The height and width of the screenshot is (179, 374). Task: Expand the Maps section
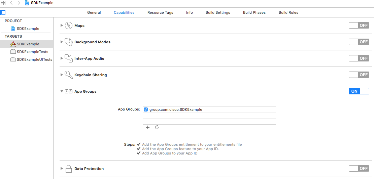[x=62, y=26]
